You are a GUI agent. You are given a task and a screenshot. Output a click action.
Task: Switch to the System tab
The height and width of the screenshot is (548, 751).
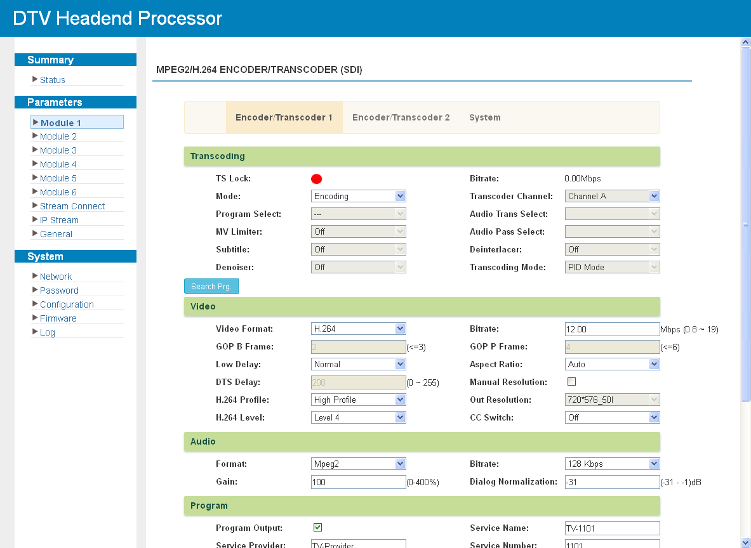click(x=485, y=117)
